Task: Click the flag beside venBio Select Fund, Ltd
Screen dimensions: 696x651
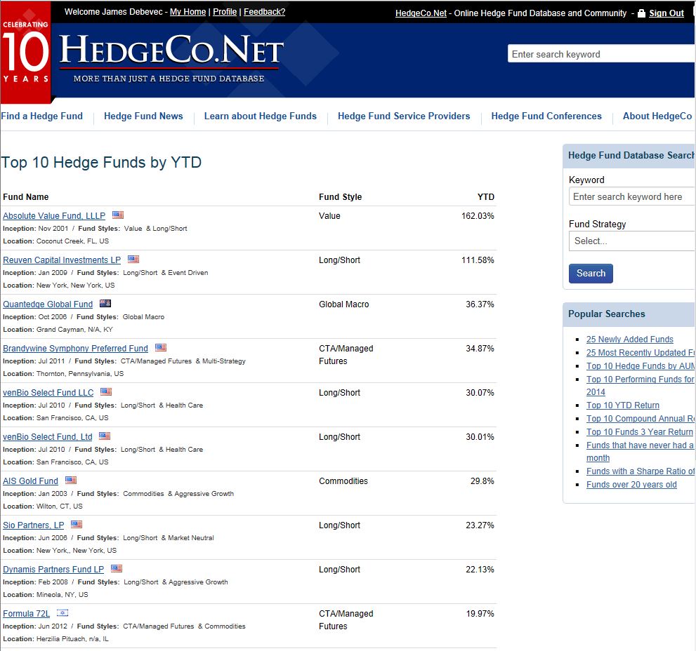Action: [105, 436]
